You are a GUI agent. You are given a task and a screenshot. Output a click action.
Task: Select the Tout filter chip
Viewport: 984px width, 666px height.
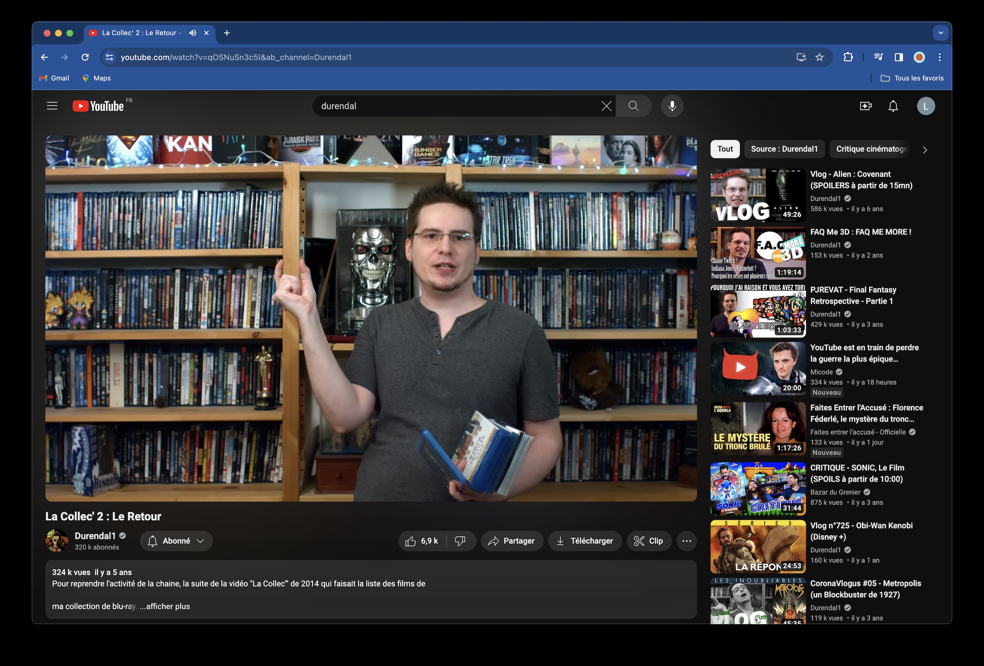pyautogui.click(x=725, y=149)
